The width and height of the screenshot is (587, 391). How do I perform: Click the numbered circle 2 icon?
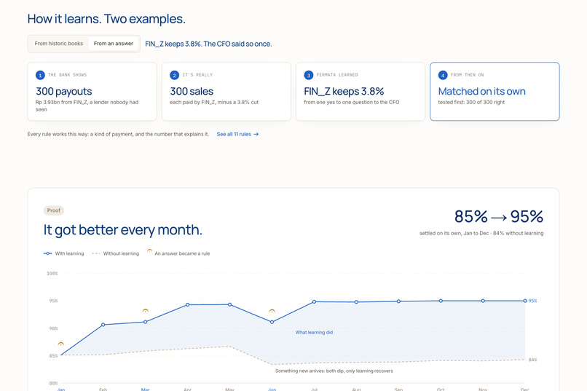[175, 75]
